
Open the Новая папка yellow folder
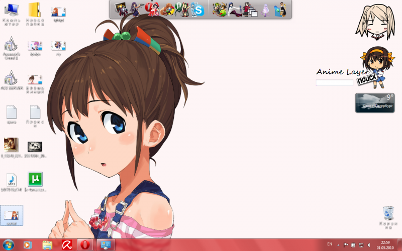point(35,15)
